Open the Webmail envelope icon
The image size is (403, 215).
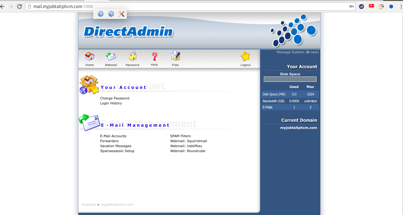111,56
